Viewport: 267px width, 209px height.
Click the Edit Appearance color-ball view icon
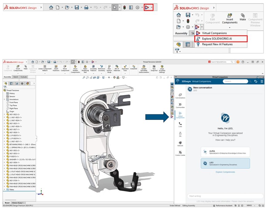[x=115, y=78]
